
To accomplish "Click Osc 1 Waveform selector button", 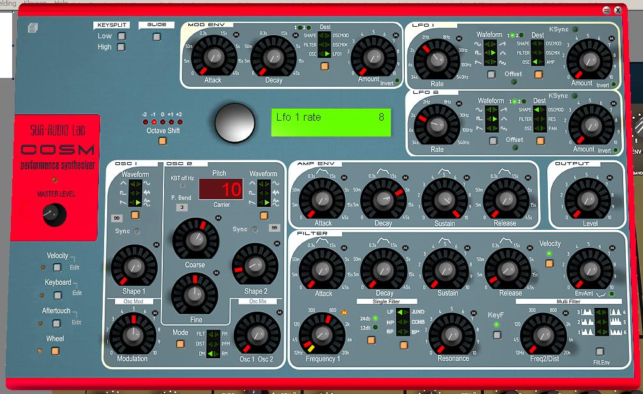I will click(135, 215).
